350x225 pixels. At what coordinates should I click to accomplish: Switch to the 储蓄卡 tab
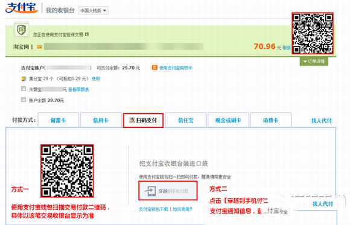[59, 120]
